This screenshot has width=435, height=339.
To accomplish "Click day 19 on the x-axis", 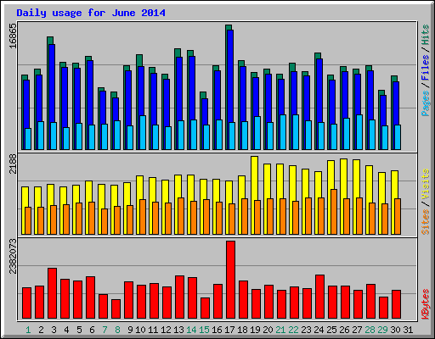I will click(x=255, y=330).
